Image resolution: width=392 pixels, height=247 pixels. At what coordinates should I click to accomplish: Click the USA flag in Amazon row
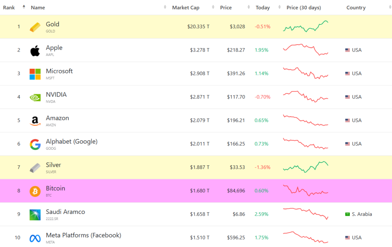pos(348,120)
